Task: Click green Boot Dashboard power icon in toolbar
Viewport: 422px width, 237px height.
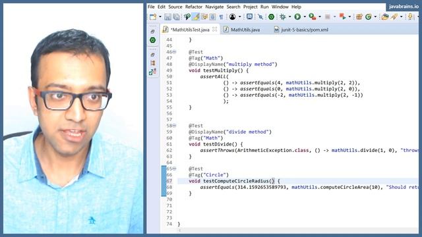Action: (271, 17)
